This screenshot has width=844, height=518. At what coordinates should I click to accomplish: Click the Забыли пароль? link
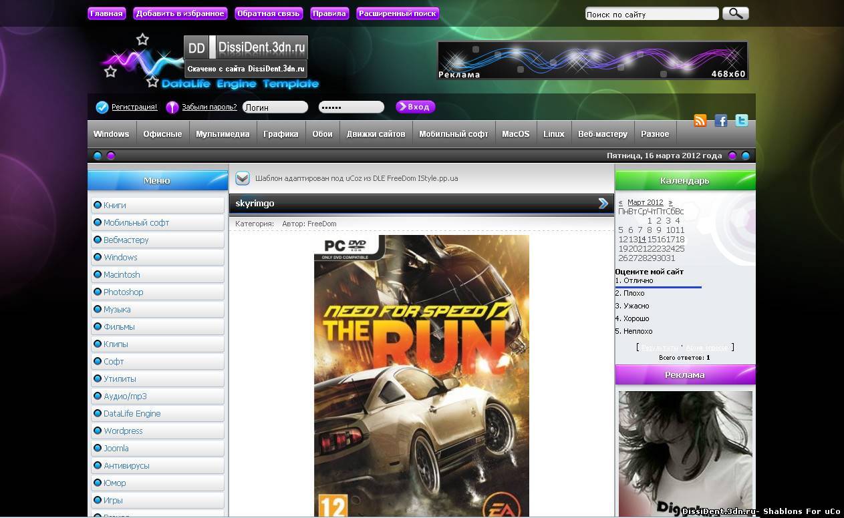pos(209,107)
